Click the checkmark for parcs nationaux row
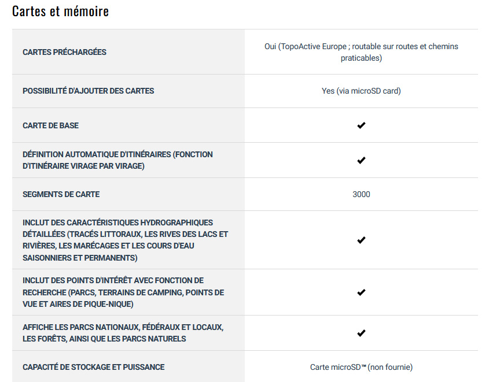 361,333
